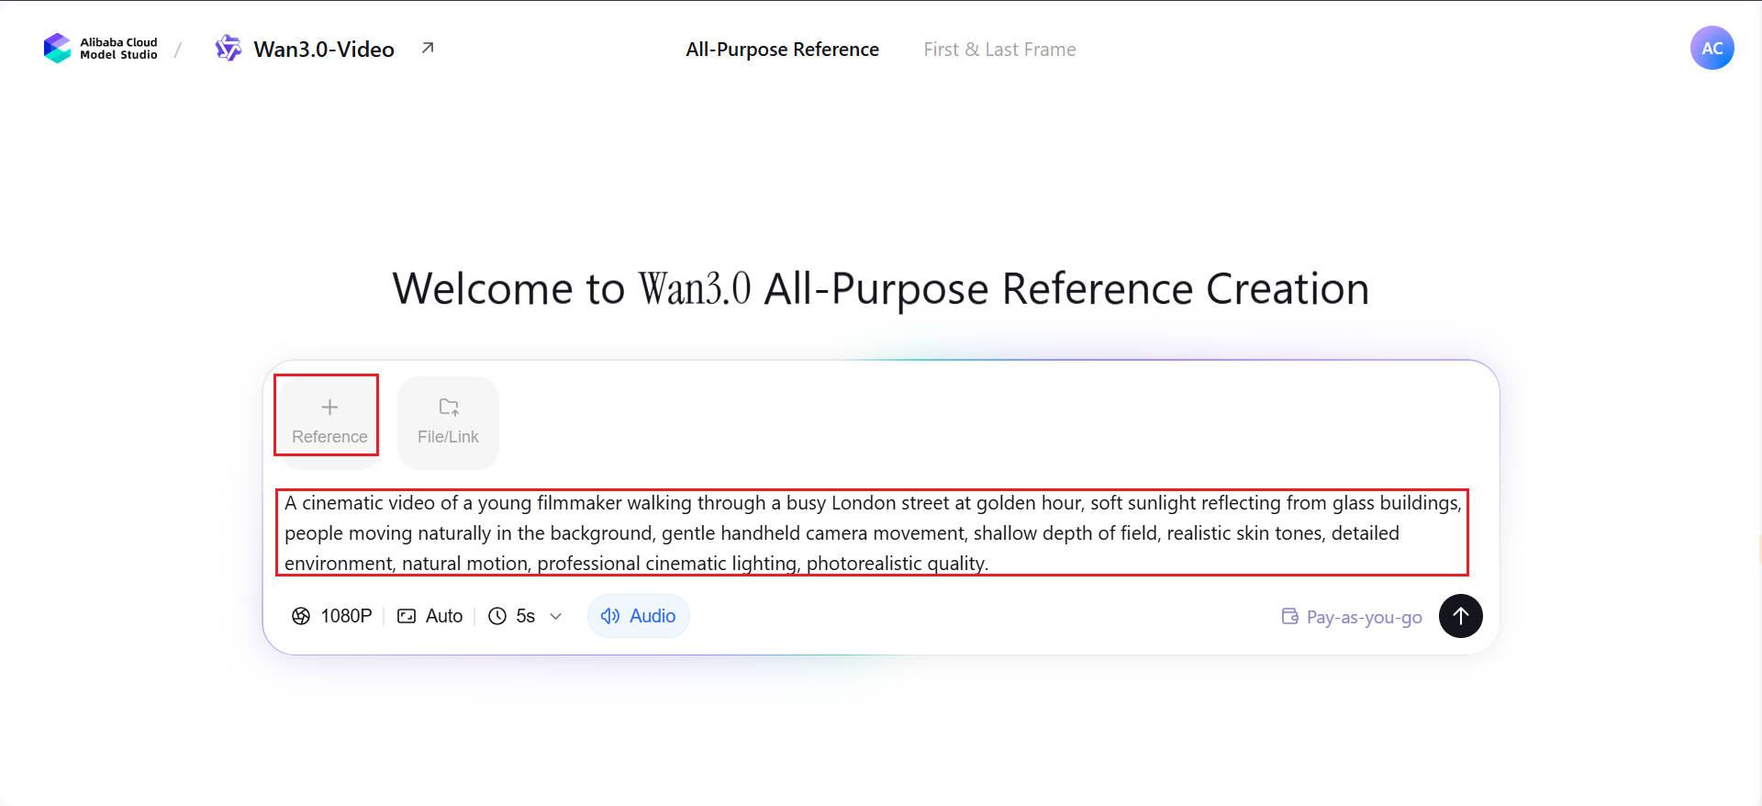
Task: Click the Wan3.0-Video model name
Action: coord(324,50)
